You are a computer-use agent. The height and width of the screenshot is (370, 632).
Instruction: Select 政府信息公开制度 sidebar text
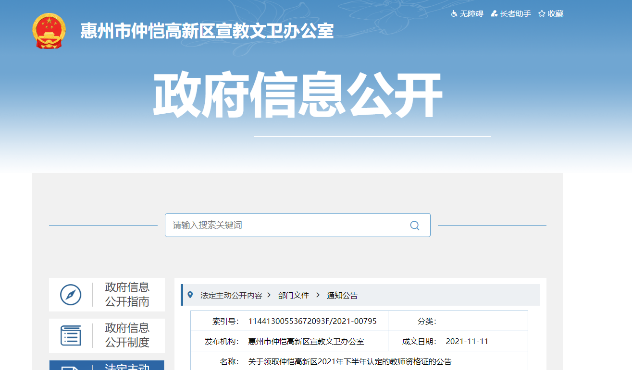tap(127, 335)
